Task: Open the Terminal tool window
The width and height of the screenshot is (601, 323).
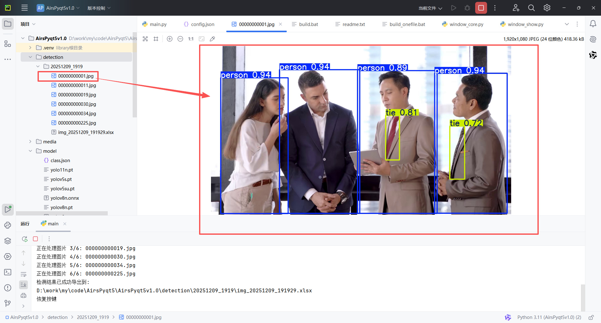Action: (x=8, y=272)
